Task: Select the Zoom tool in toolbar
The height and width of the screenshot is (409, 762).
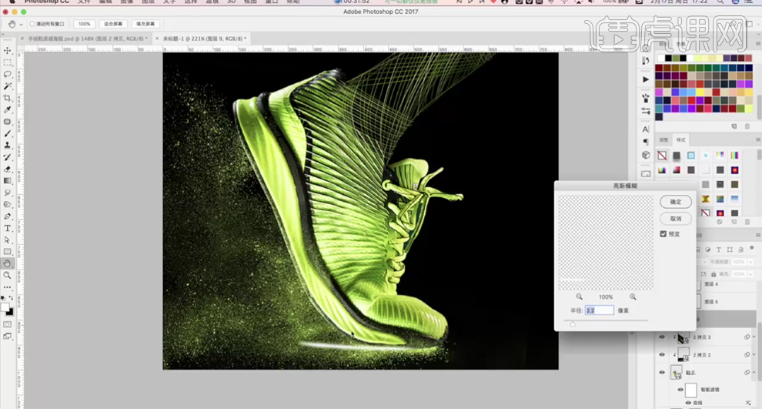Action: tap(8, 275)
